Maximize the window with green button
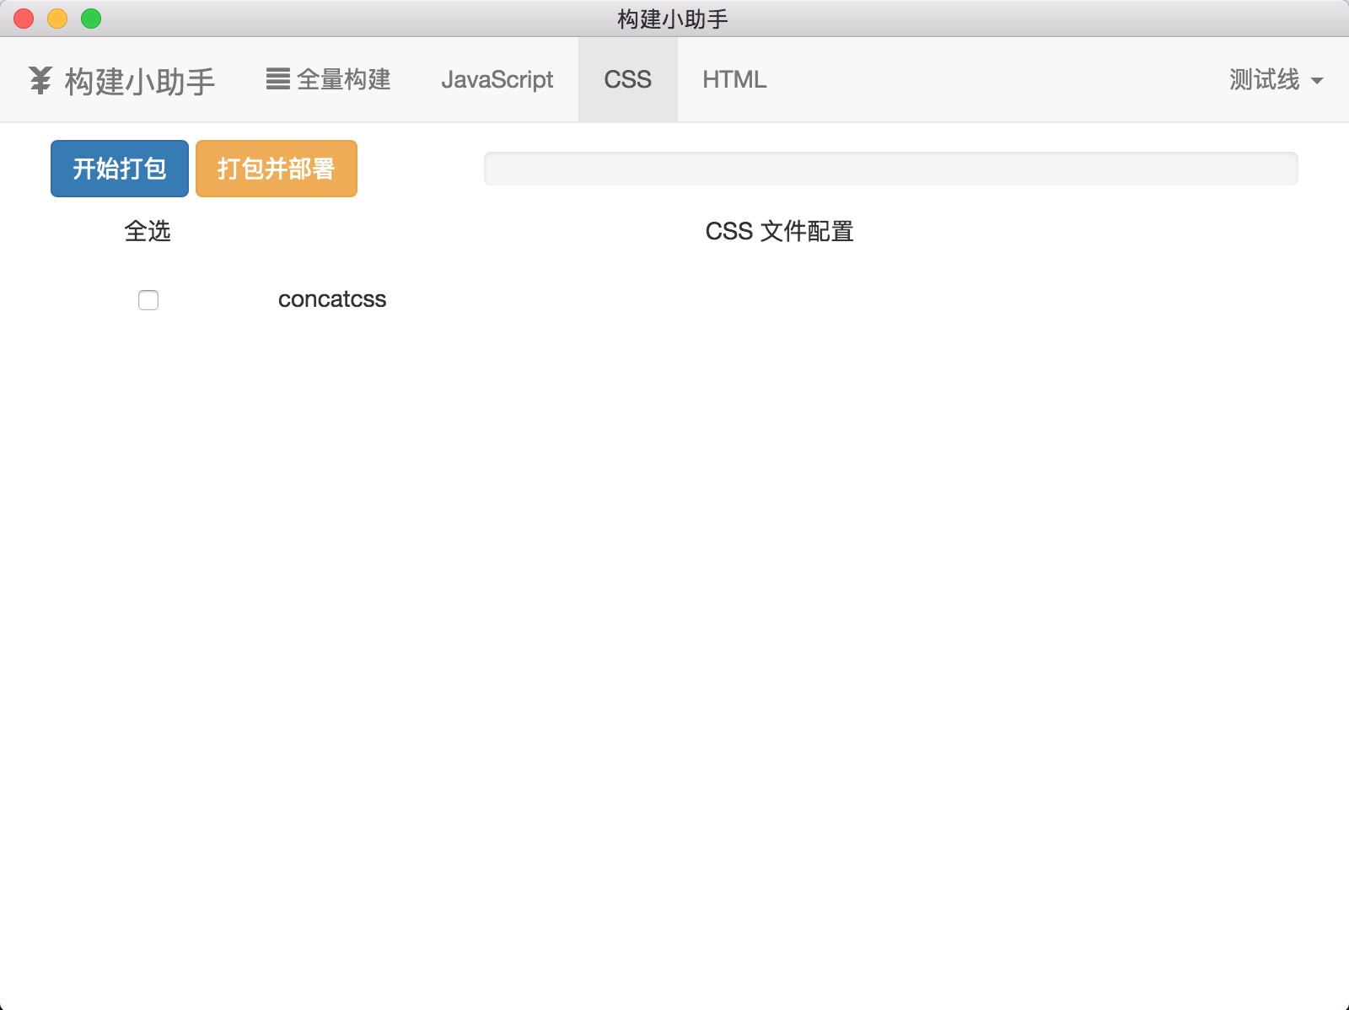The width and height of the screenshot is (1349, 1010). [x=91, y=19]
